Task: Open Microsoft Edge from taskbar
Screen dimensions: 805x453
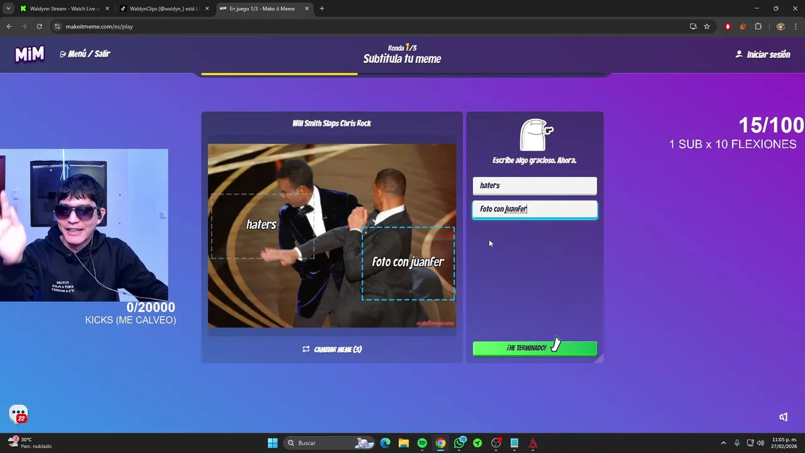Action: coord(385,443)
